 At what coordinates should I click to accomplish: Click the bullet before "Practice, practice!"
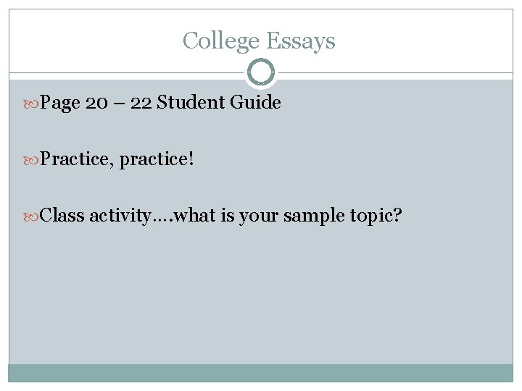34,159
